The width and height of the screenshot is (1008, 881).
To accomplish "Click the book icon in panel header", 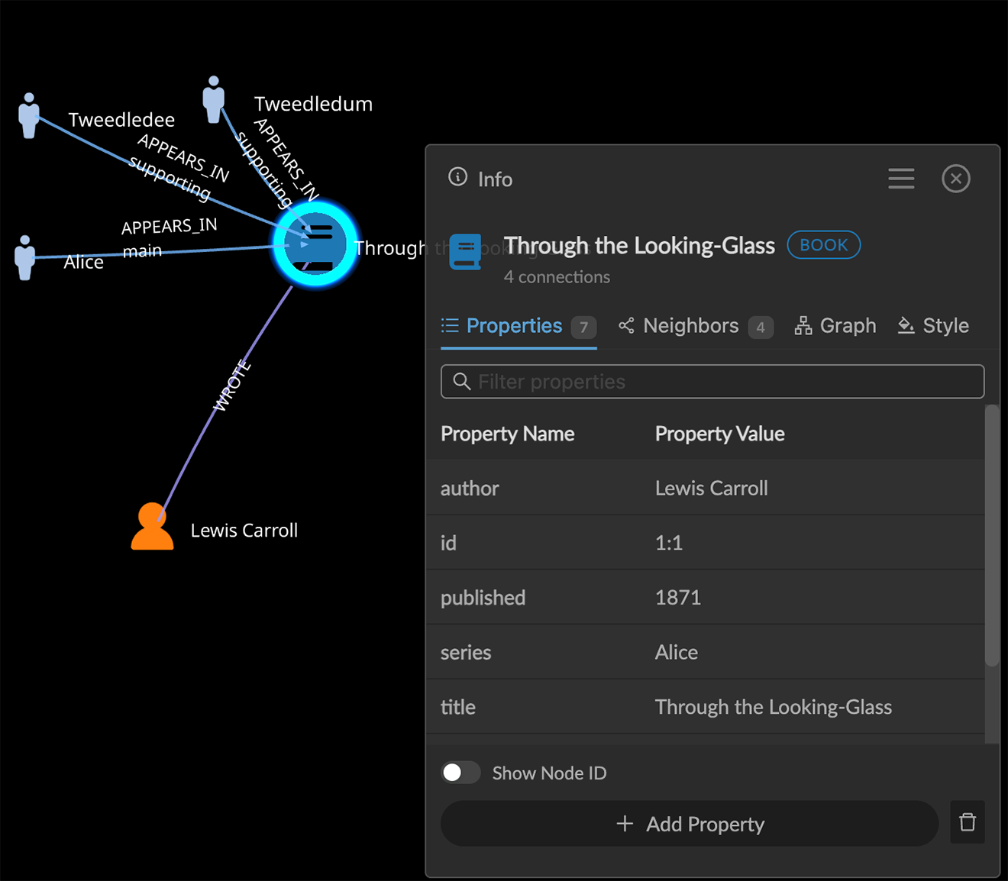I will coord(466,252).
